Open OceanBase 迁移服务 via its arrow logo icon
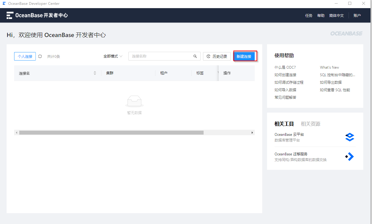This screenshot has height=224, width=372. click(x=349, y=156)
